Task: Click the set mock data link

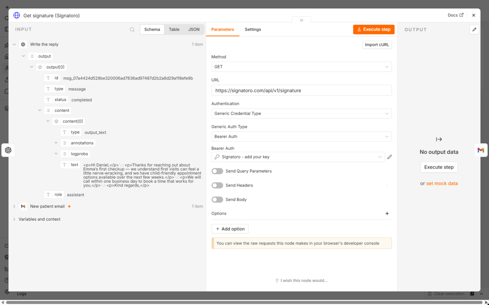Action: [442, 183]
